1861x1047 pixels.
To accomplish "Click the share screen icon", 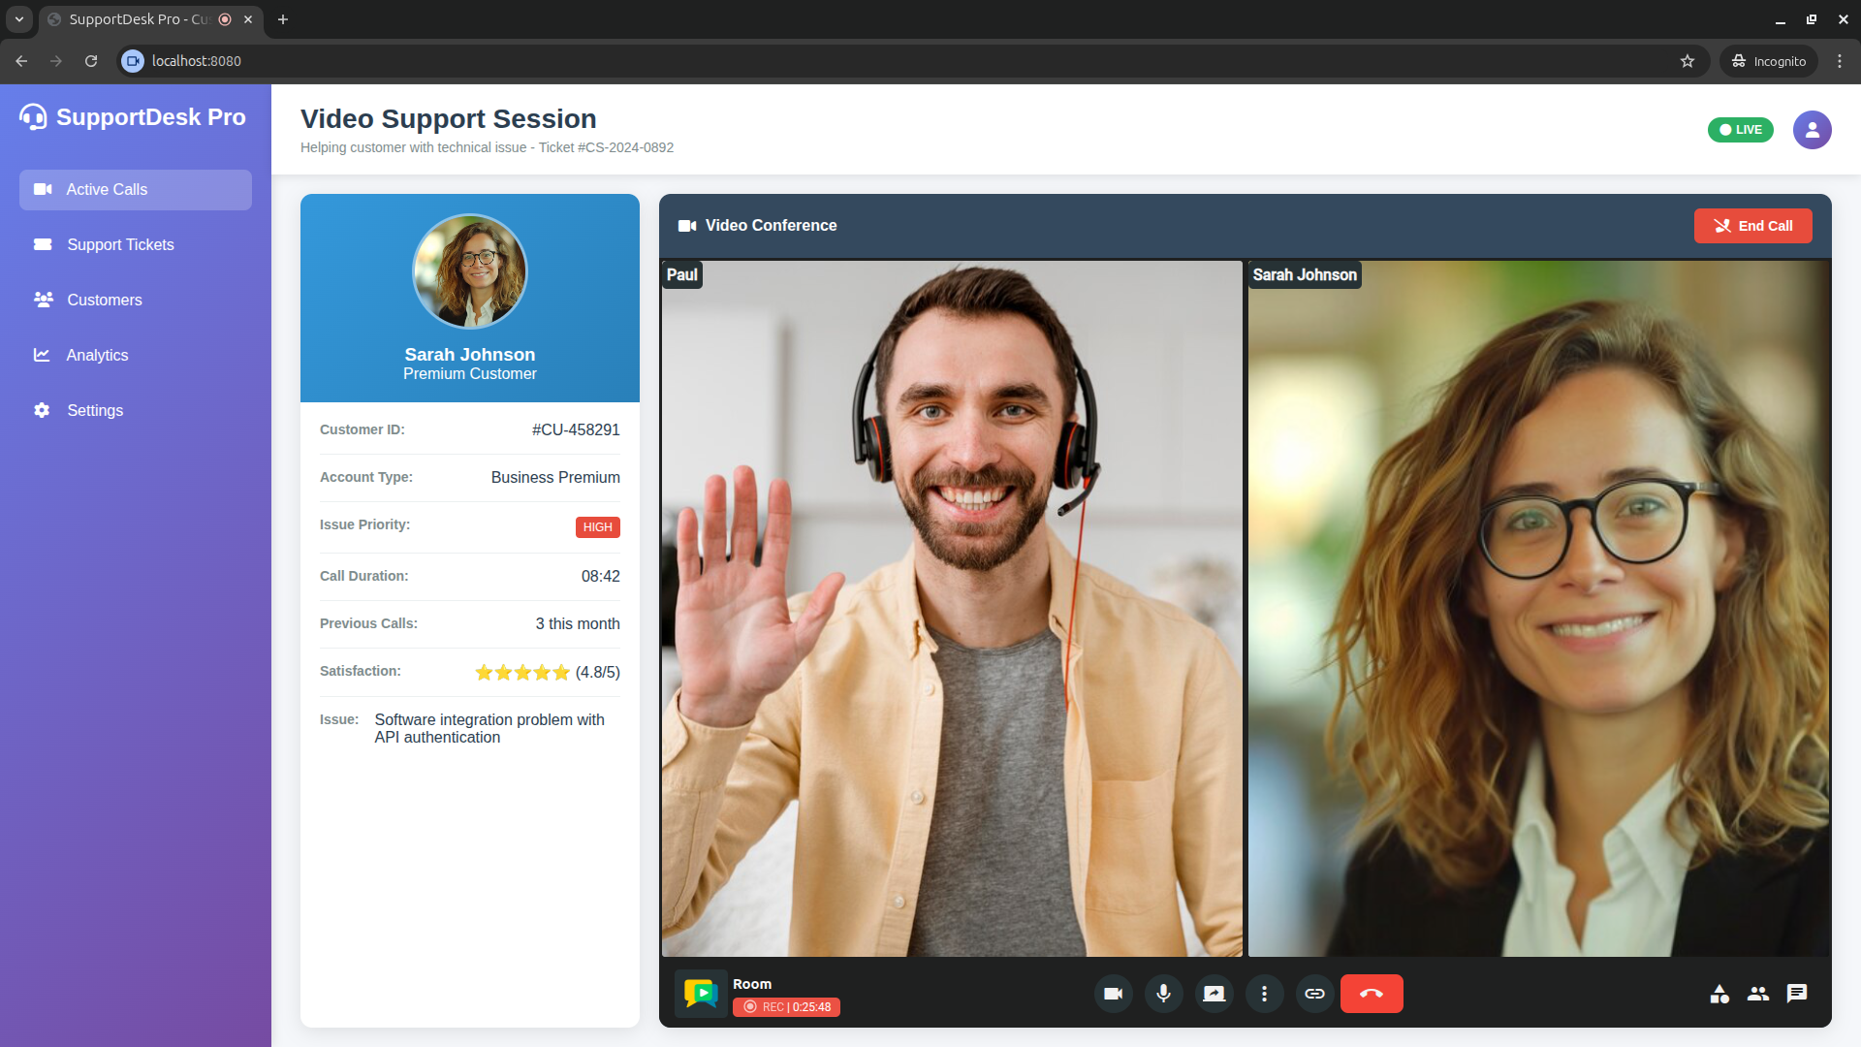I will 1214,994.
